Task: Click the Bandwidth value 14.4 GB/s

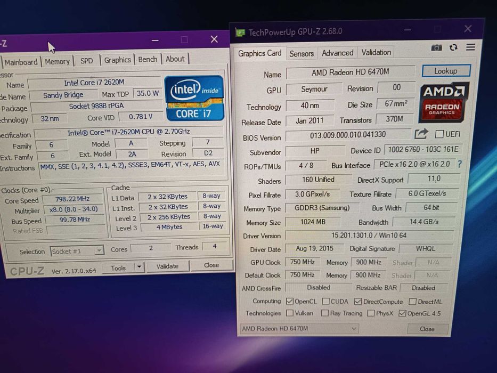Action: point(424,222)
